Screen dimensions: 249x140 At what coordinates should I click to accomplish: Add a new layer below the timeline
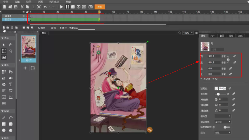[4, 28]
